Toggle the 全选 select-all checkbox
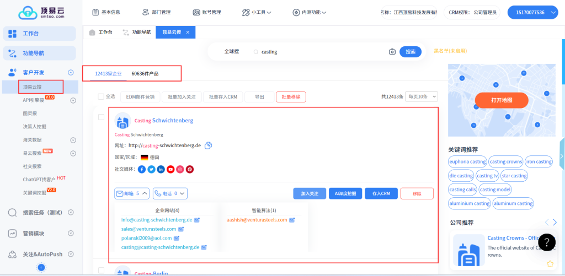The image size is (565, 276). [x=101, y=96]
